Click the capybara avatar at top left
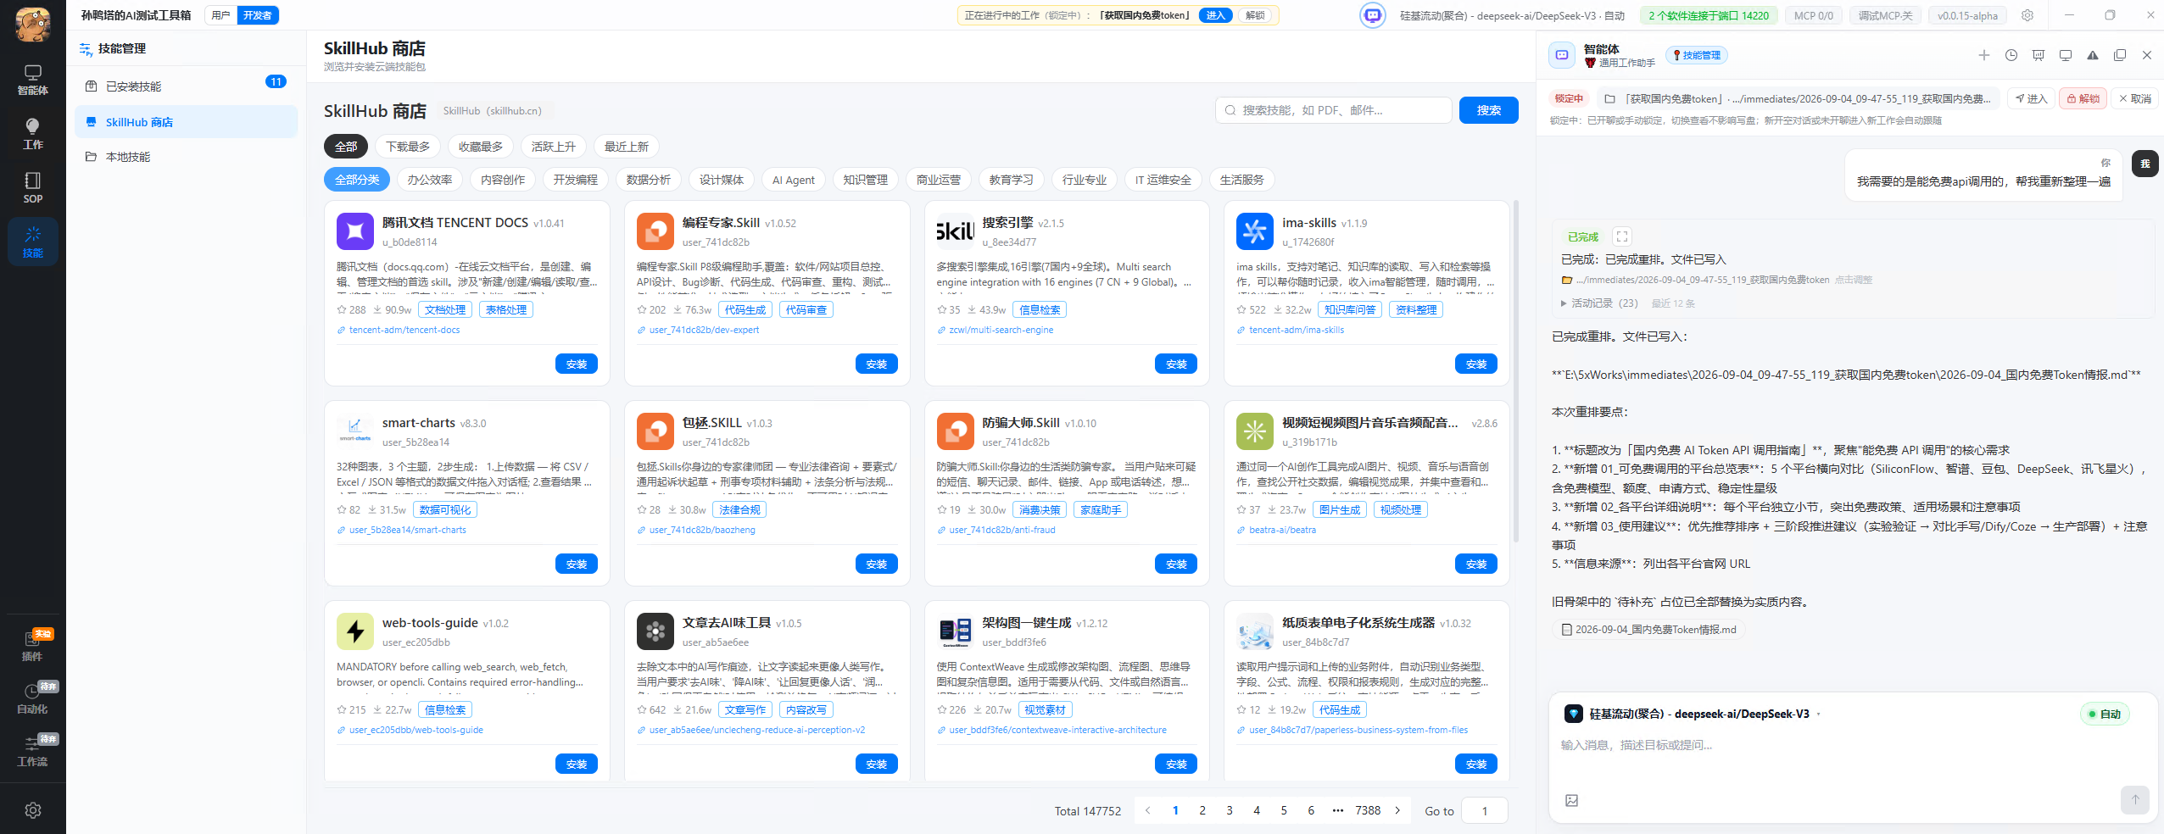2164x834 pixels. coord(32,24)
